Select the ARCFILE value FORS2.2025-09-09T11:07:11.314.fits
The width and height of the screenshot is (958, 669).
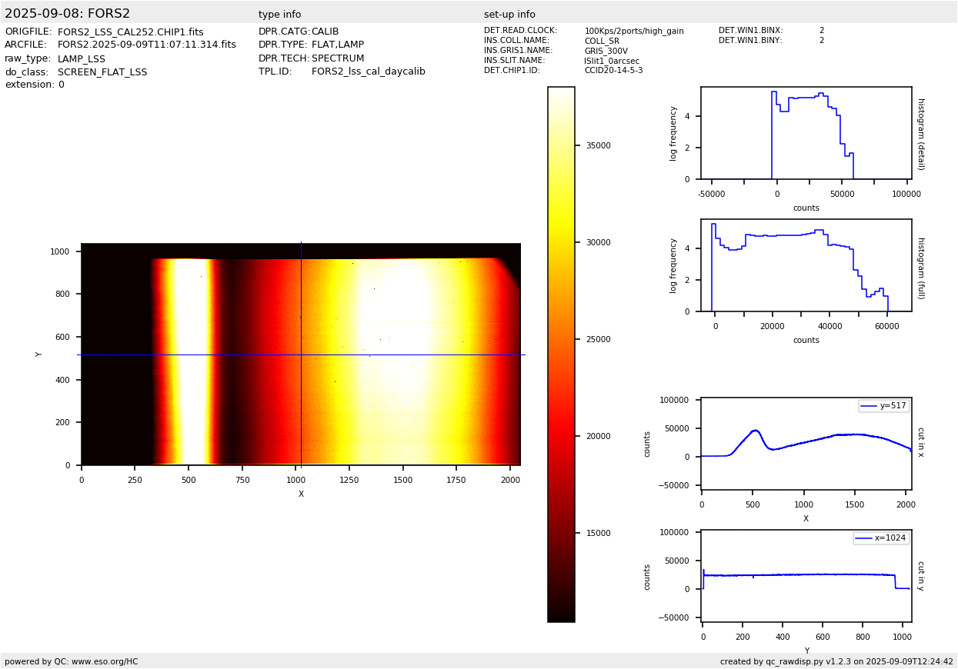tap(147, 45)
